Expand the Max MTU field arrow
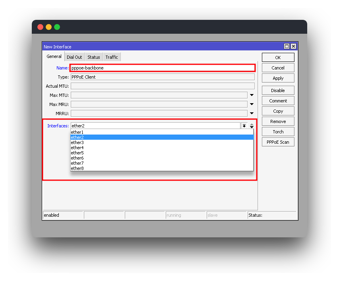 click(252, 95)
